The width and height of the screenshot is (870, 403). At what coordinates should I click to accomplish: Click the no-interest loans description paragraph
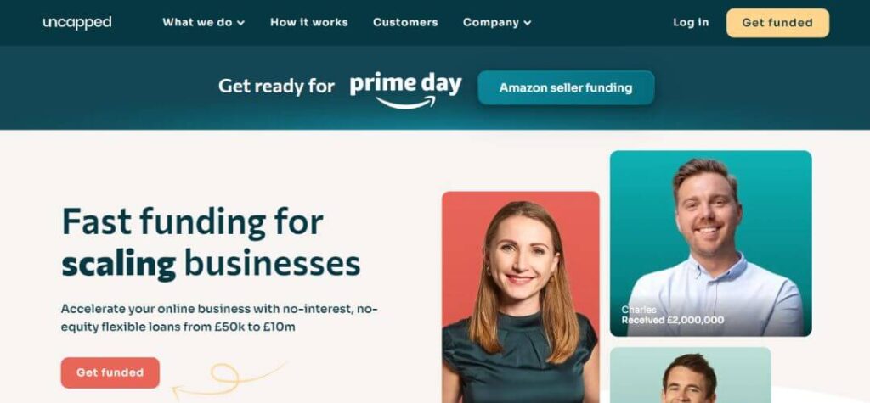pos(219,317)
